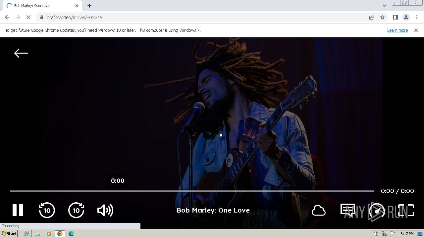Open playback speed settings
The width and height of the screenshot is (424, 238).
pyautogui.click(x=377, y=210)
